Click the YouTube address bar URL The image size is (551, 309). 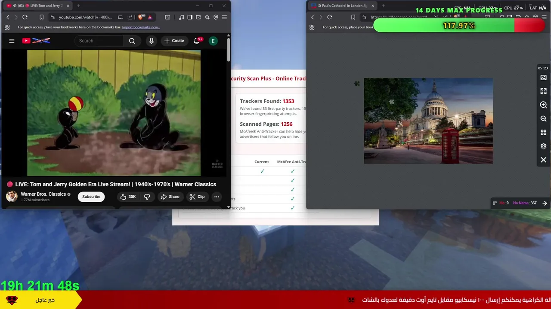[x=85, y=17]
